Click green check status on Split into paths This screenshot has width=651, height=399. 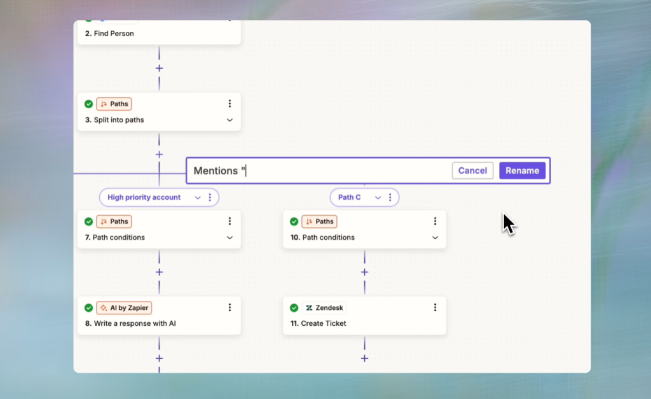click(x=88, y=104)
